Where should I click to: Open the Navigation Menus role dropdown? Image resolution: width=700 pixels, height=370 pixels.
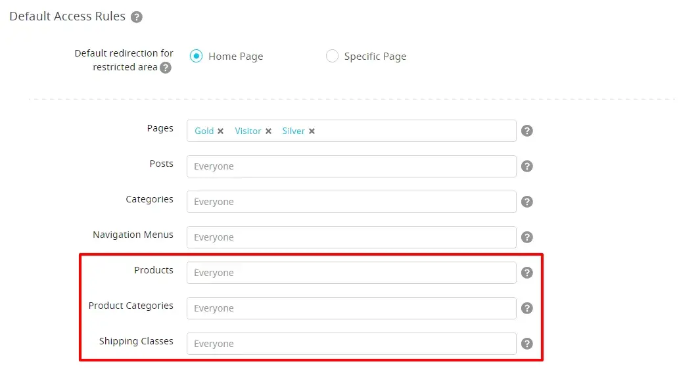pos(351,237)
